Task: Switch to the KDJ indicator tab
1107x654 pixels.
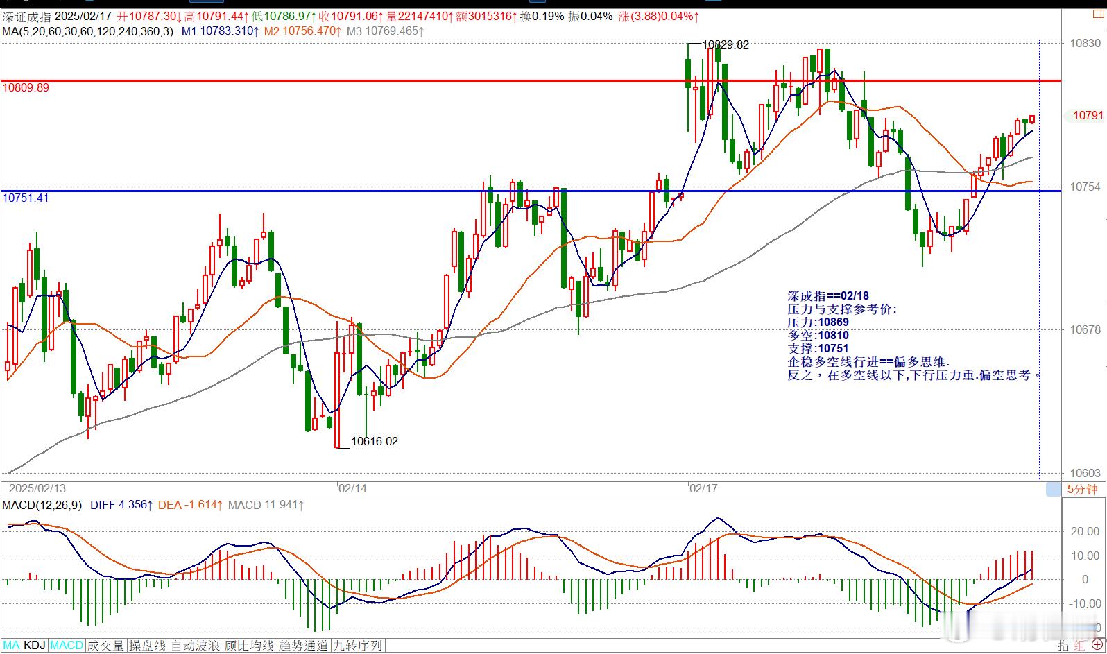Action: (35, 646)
